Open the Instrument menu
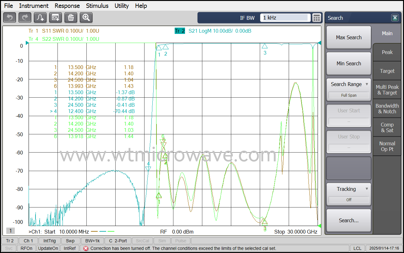This screenshot has width=404, height=253. [34, 6]
